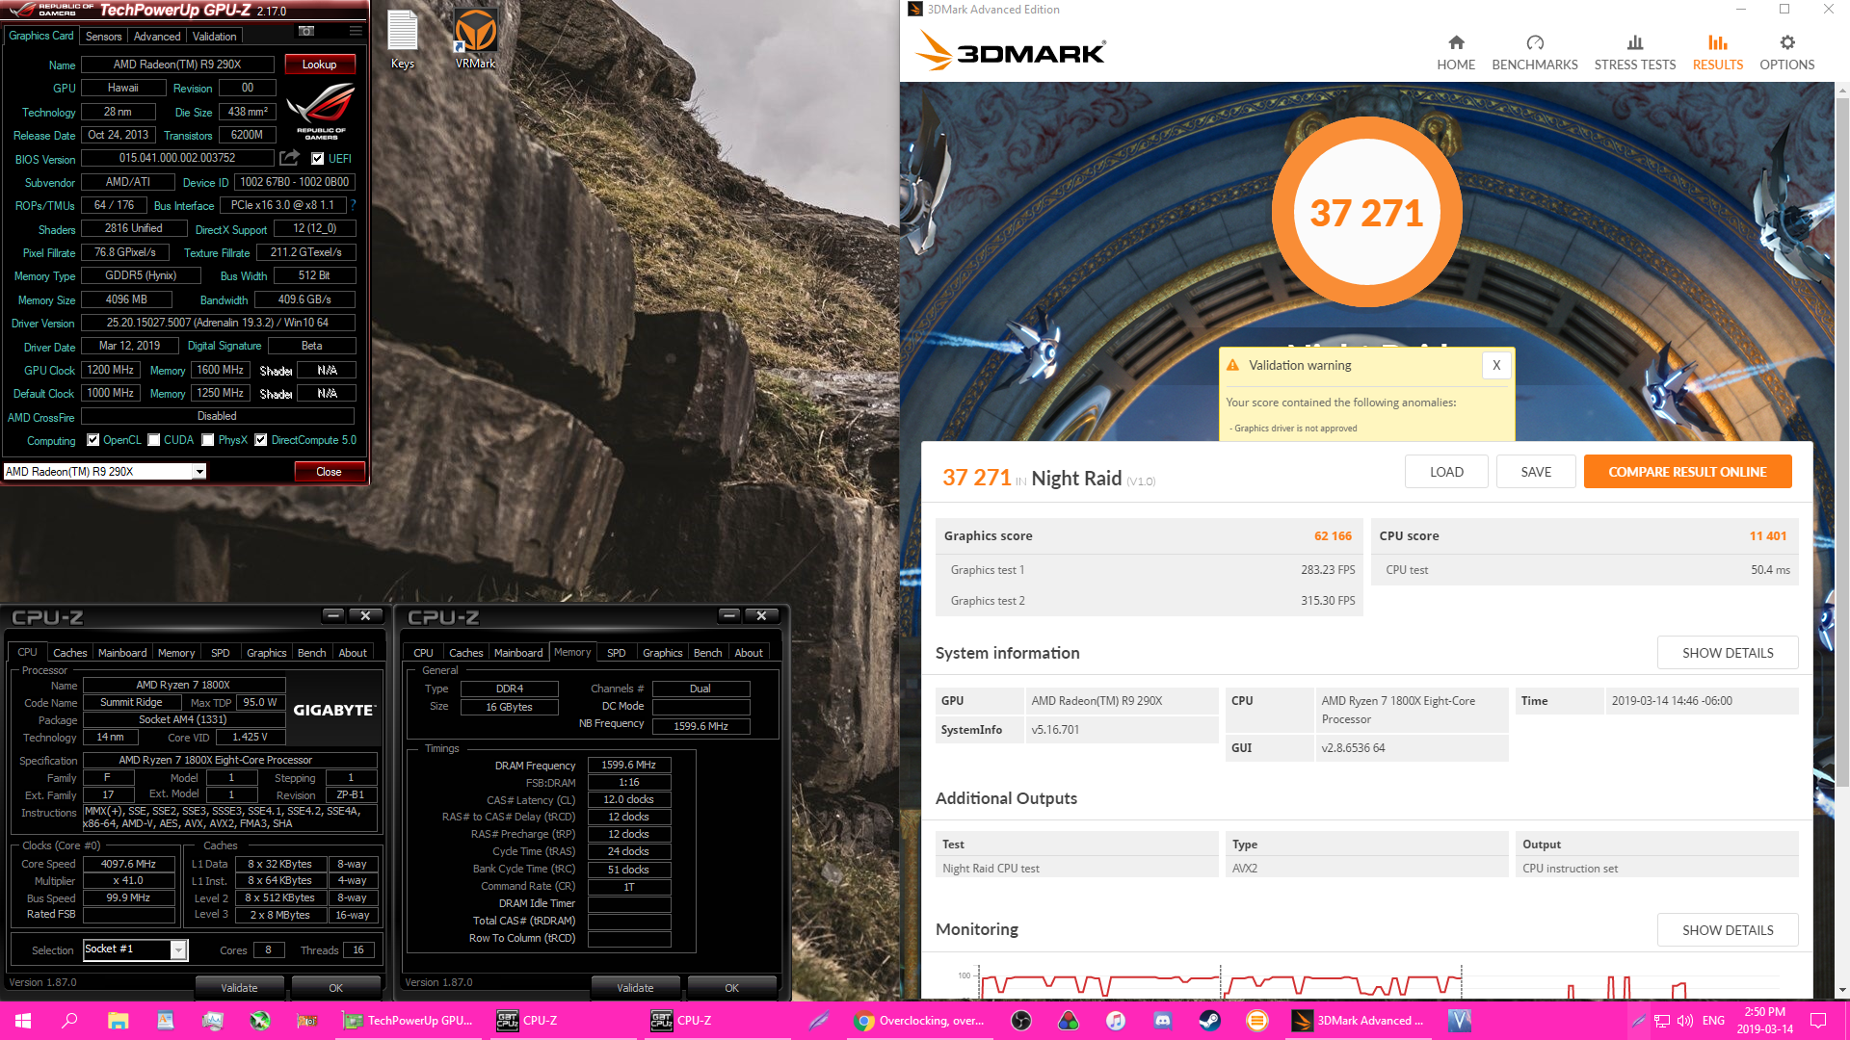
Task: Switch to the Advanced tab in GPU-Z
Action: 157,37
